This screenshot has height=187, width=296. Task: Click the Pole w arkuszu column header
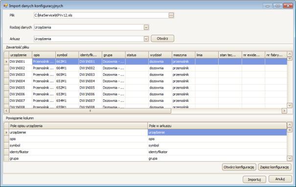coord(217,126)
